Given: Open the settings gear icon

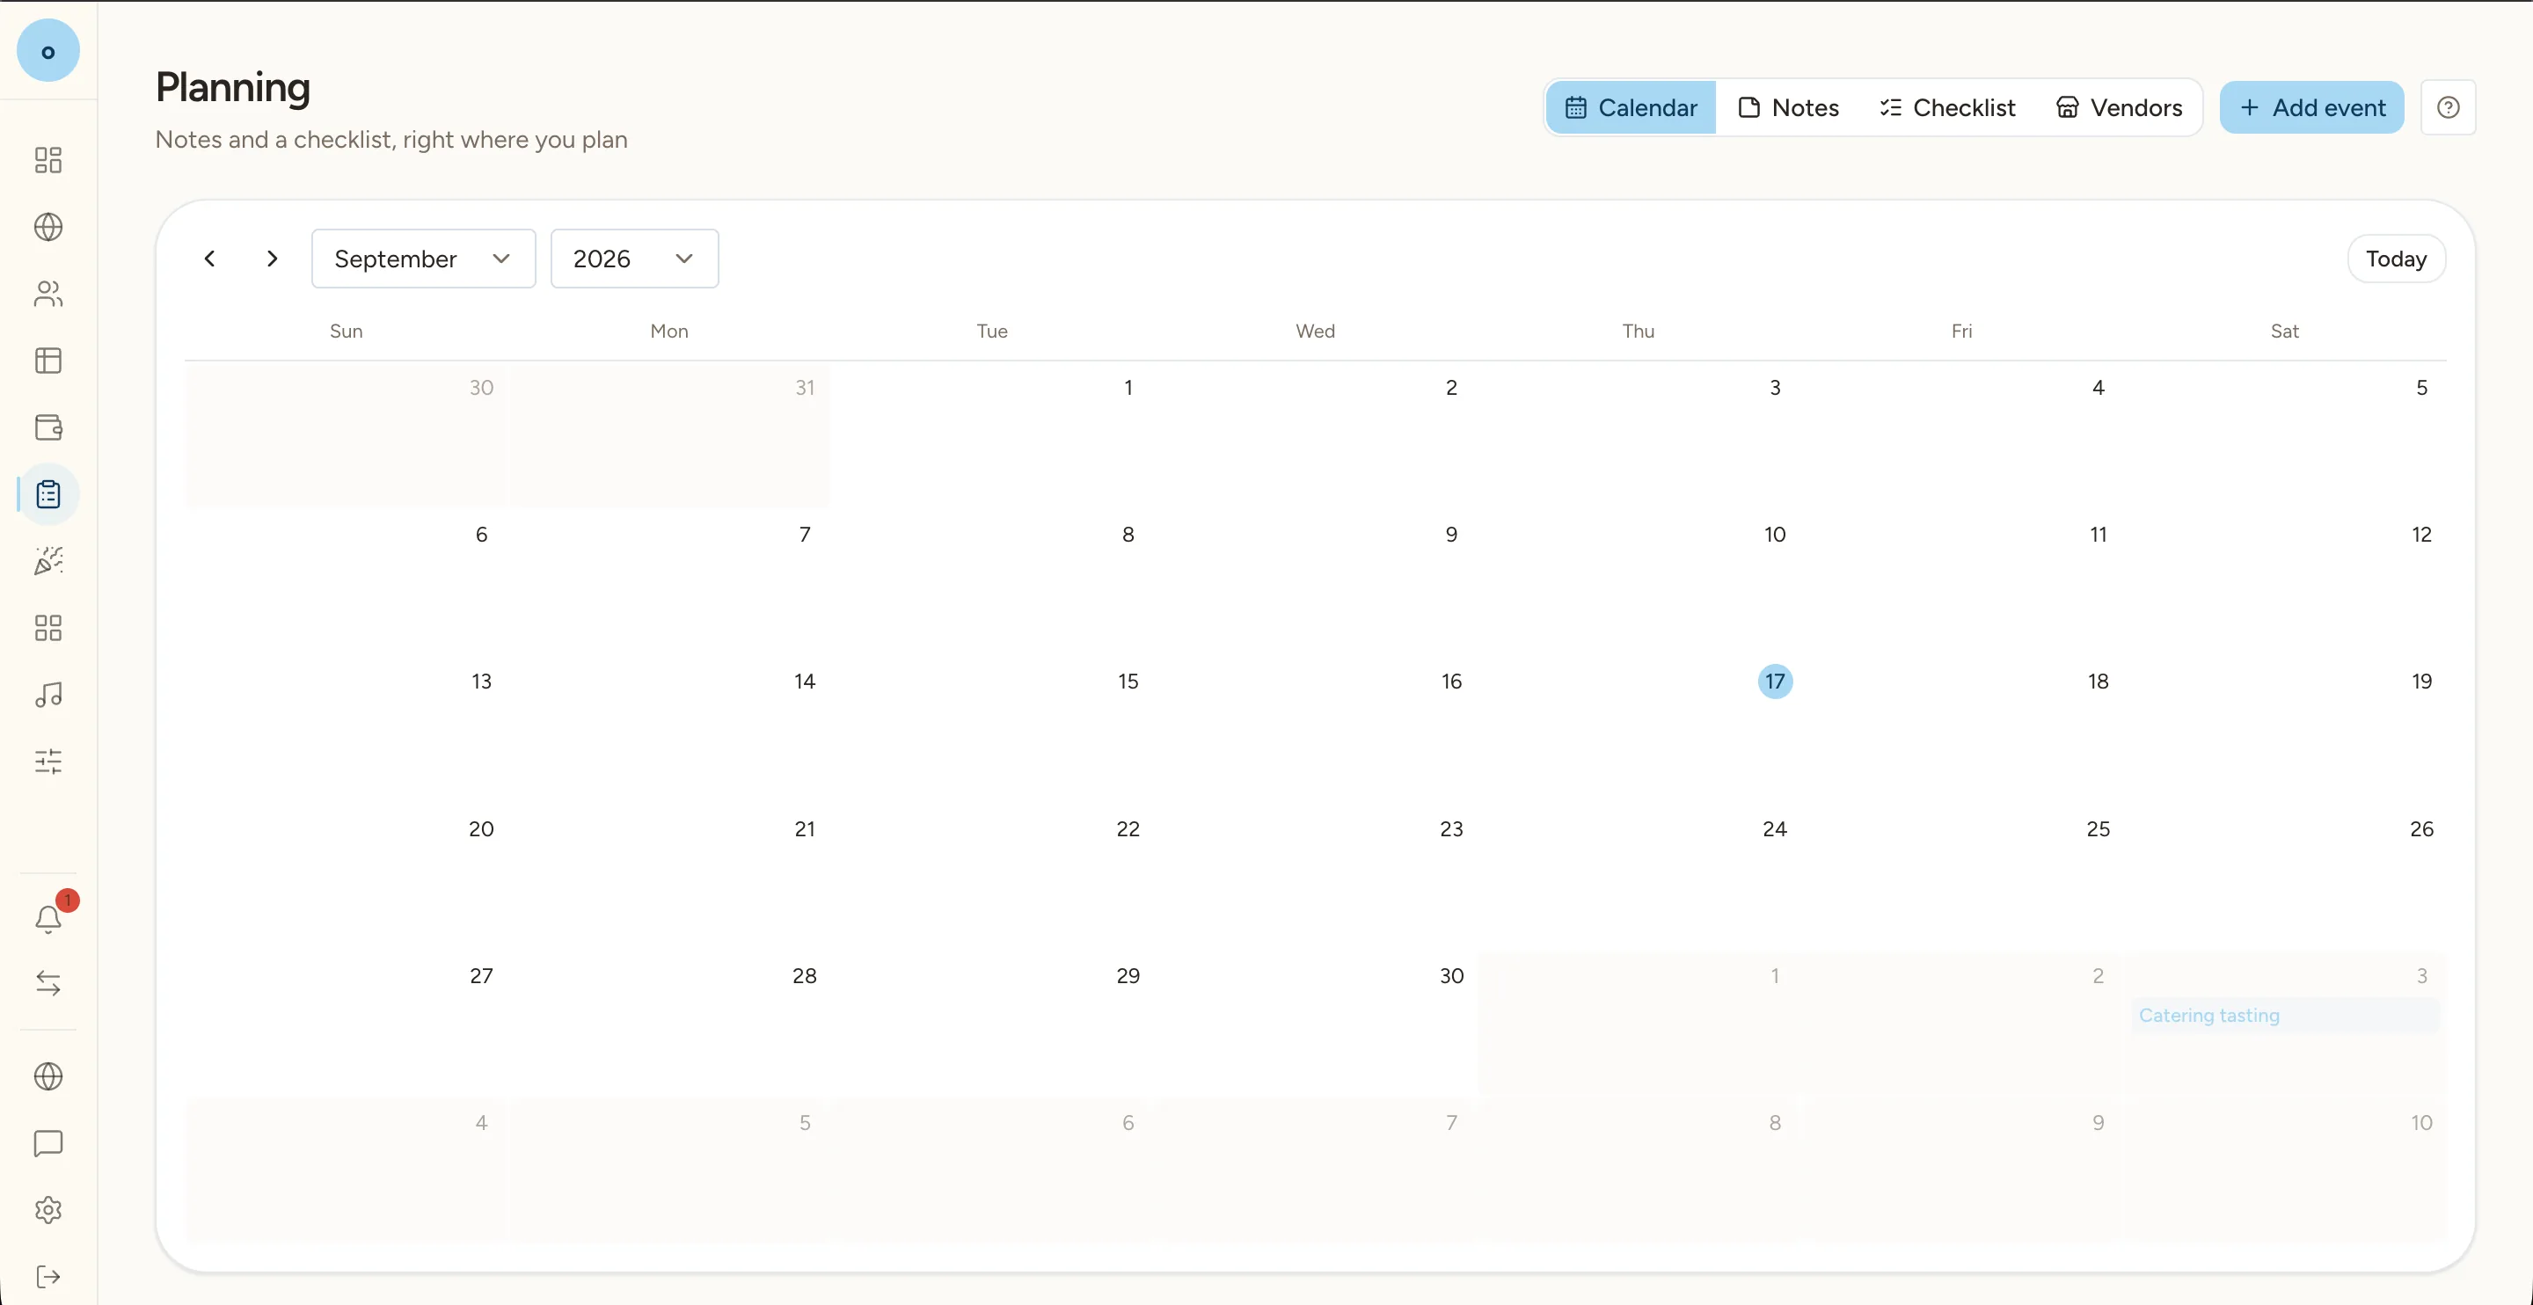Looking at the screenshot, I should pos(48,1211).
